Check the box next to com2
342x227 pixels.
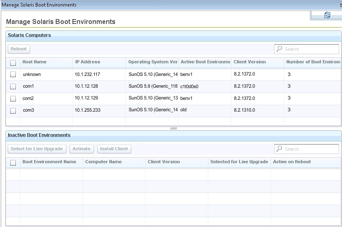click(x=13, y=99)
